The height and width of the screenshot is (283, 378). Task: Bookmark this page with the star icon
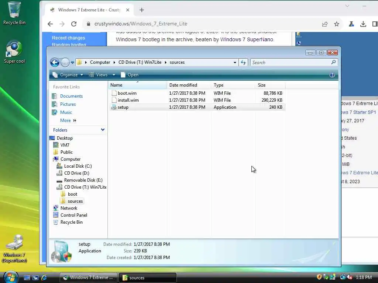[x=337, y=24]
